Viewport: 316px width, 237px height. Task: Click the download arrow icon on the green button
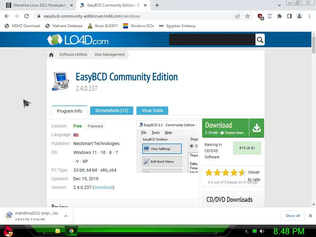pyautogui.click(x=256, y=128)
